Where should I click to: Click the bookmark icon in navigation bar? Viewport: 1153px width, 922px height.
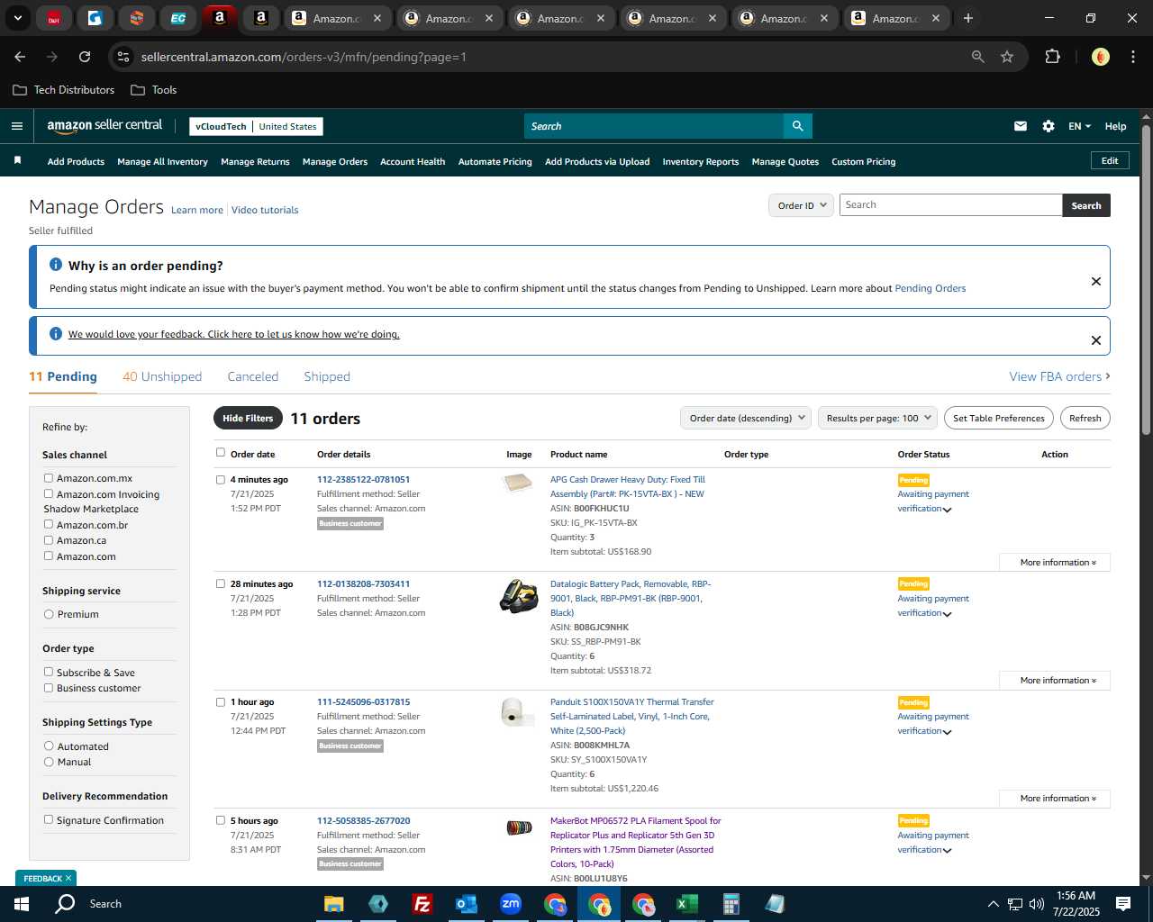pyautogui.click(x=17, y=161)
